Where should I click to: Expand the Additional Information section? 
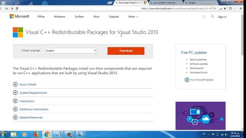click(31, 109)
